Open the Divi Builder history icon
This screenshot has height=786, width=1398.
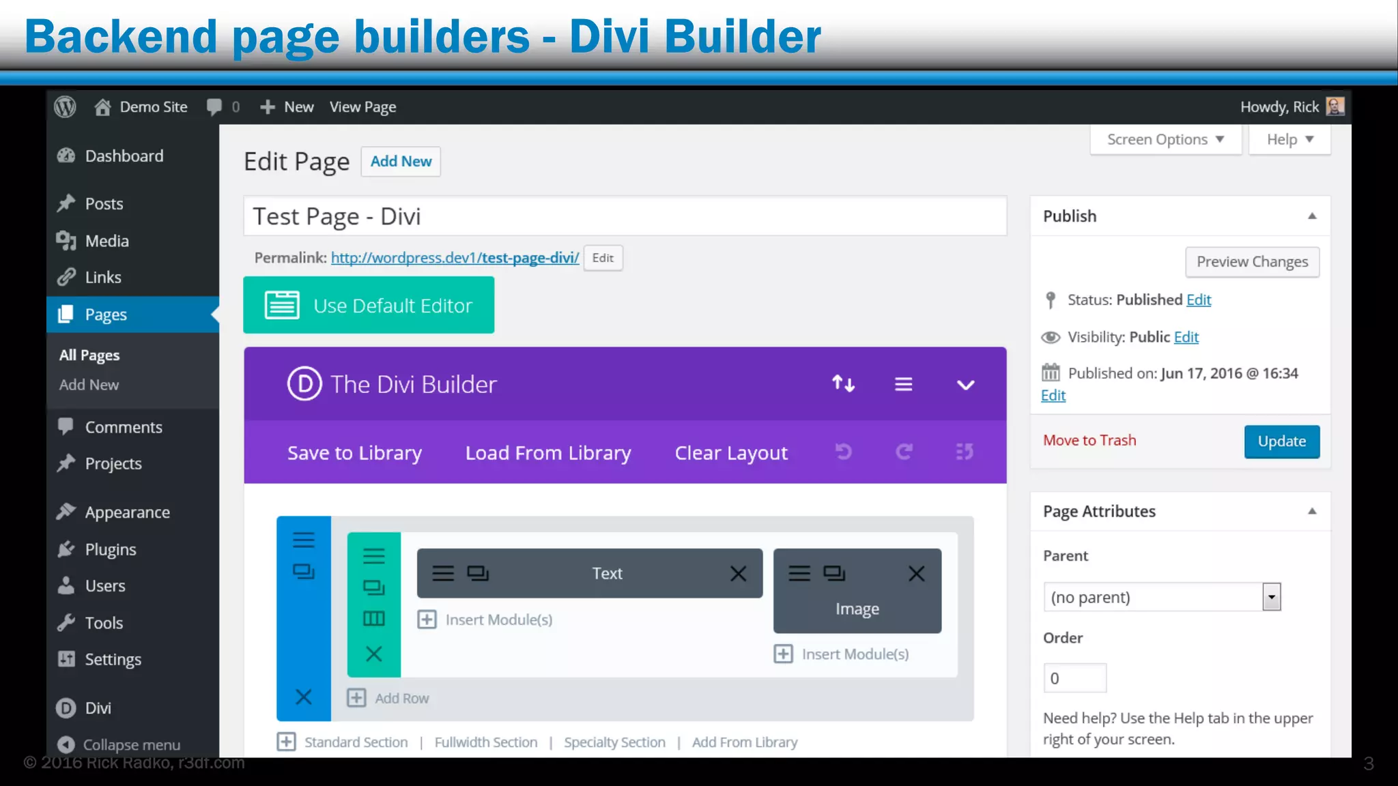965,452
